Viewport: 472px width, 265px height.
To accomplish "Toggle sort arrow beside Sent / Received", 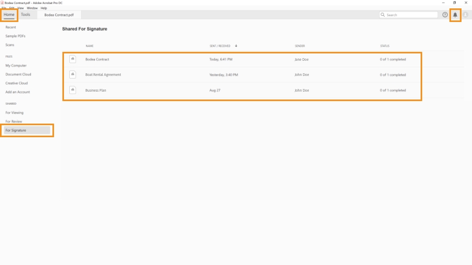I will tap(236, 46).
